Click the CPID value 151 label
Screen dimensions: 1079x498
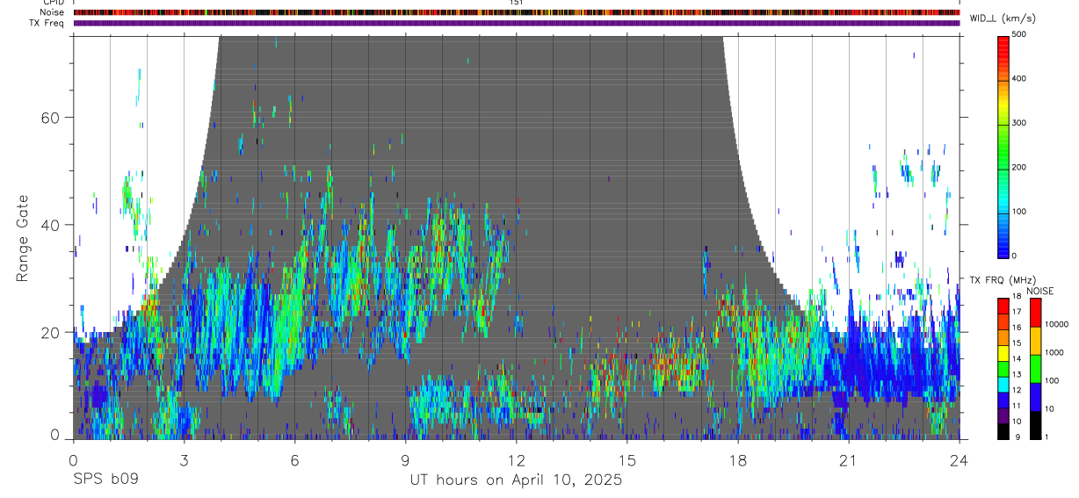point(516,3)
